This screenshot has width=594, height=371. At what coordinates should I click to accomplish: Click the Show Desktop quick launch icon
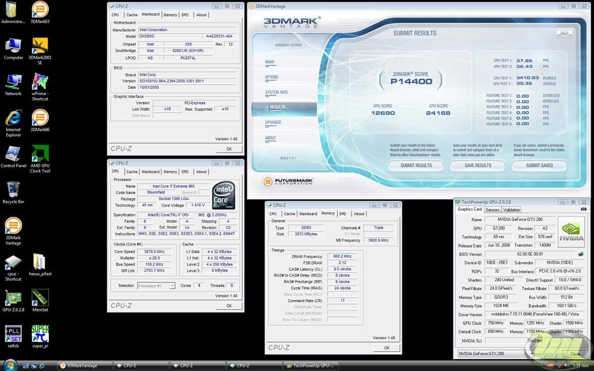click(26, 366)
